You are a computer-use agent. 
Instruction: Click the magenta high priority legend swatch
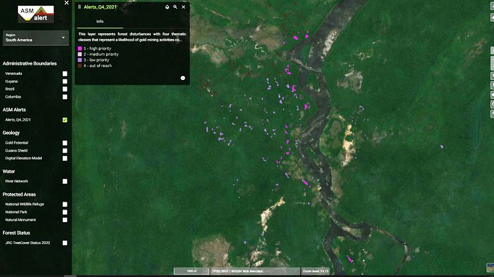79,48
